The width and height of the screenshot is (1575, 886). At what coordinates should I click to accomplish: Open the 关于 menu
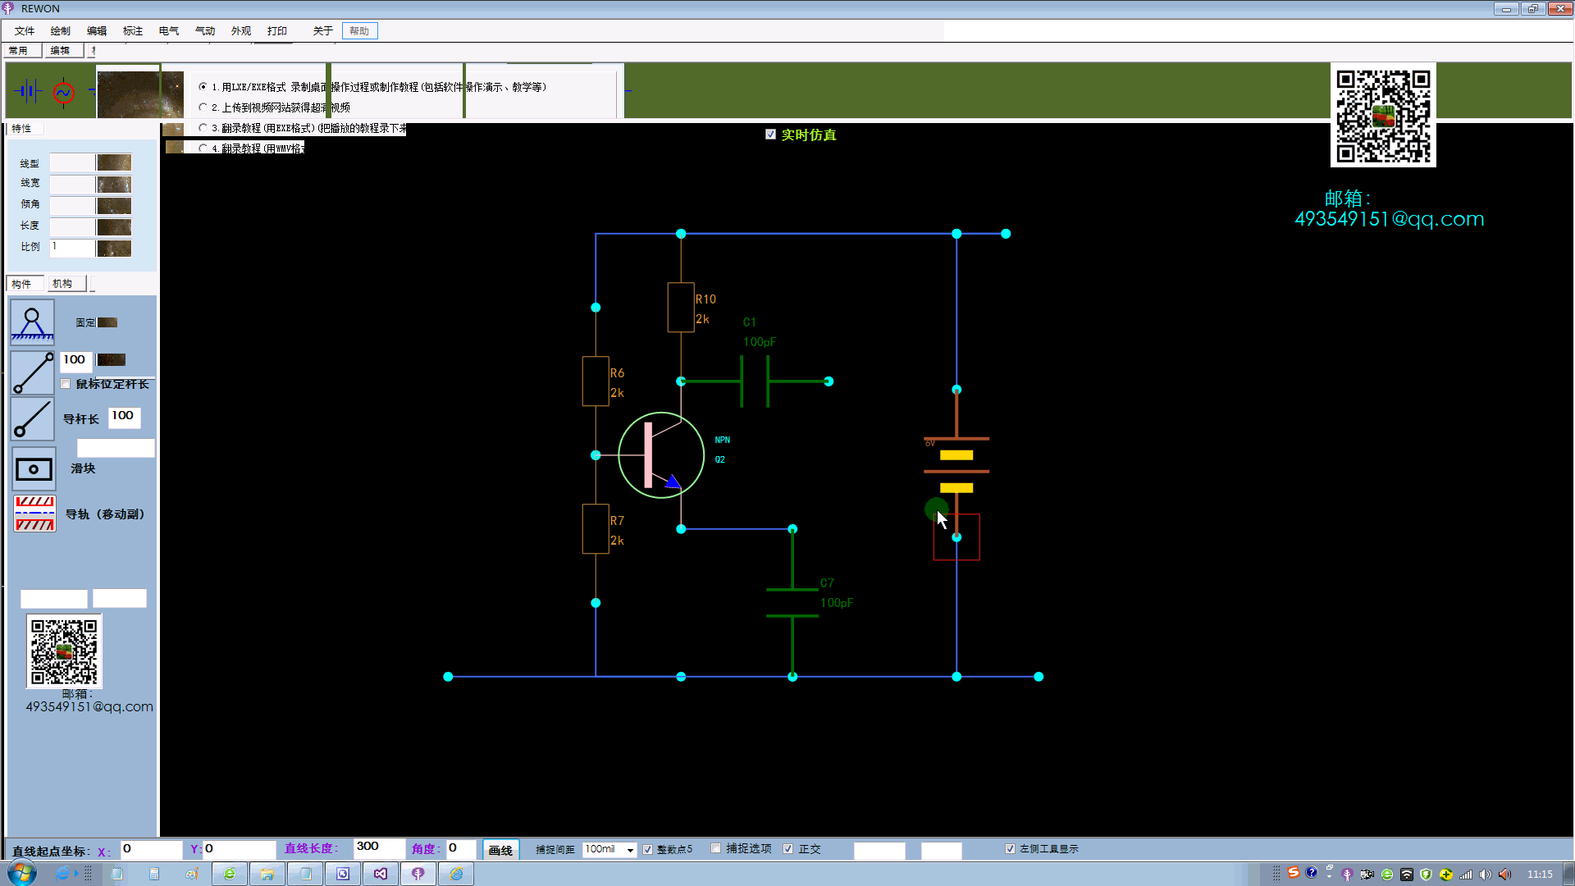click(x=323, y=31)
